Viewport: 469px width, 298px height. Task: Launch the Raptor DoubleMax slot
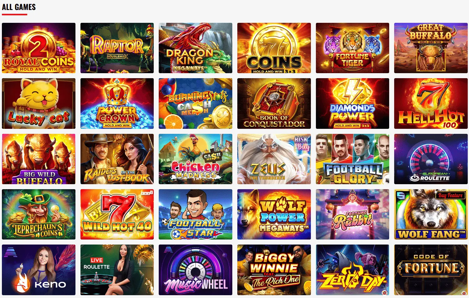tap(117, 48)
